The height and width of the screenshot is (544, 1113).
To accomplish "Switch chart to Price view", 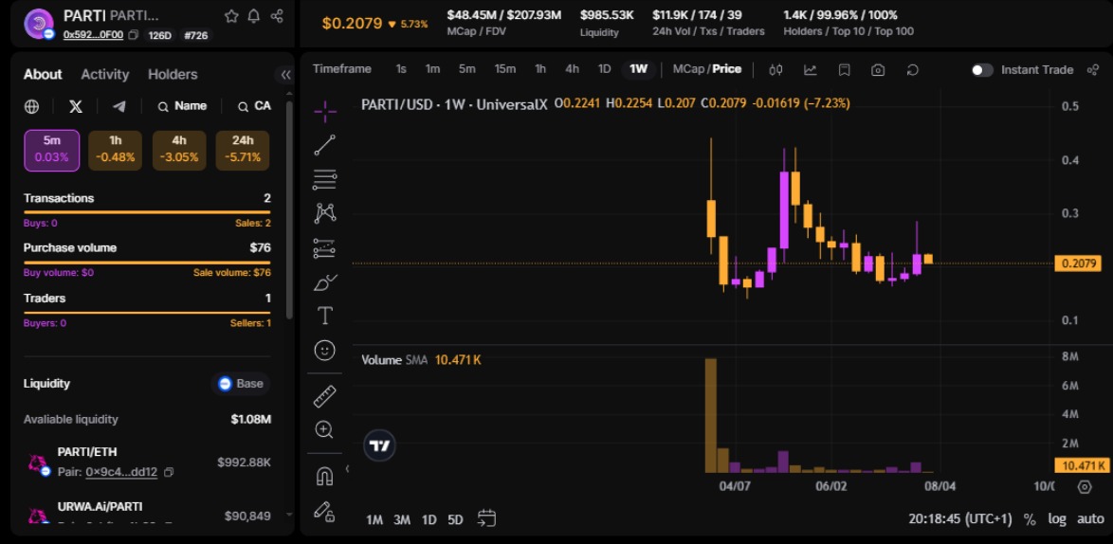I will pyautogui.click(x=727, y=69).
